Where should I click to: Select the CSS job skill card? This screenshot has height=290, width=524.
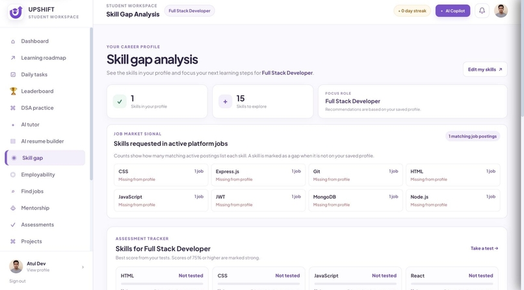tap(161, 175)
